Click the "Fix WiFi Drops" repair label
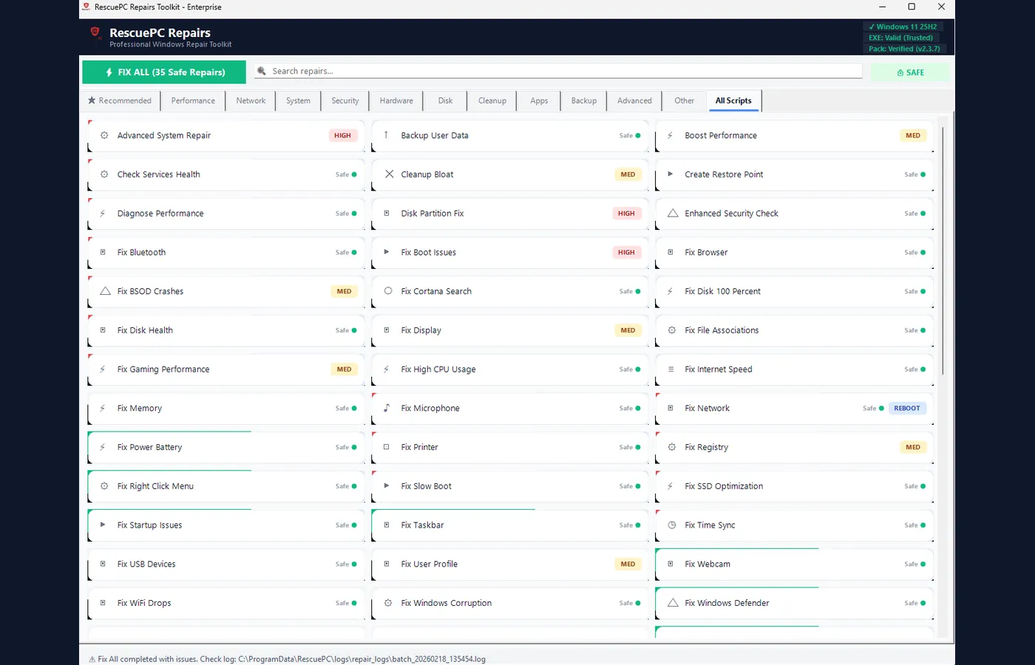This screenshot has height=665, width=1035. pos(144,603)
